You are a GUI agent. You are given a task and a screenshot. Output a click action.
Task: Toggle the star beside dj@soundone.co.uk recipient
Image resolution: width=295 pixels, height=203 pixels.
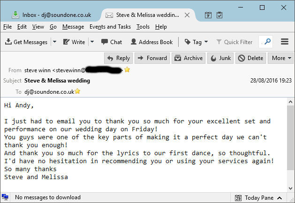[77, 91]
